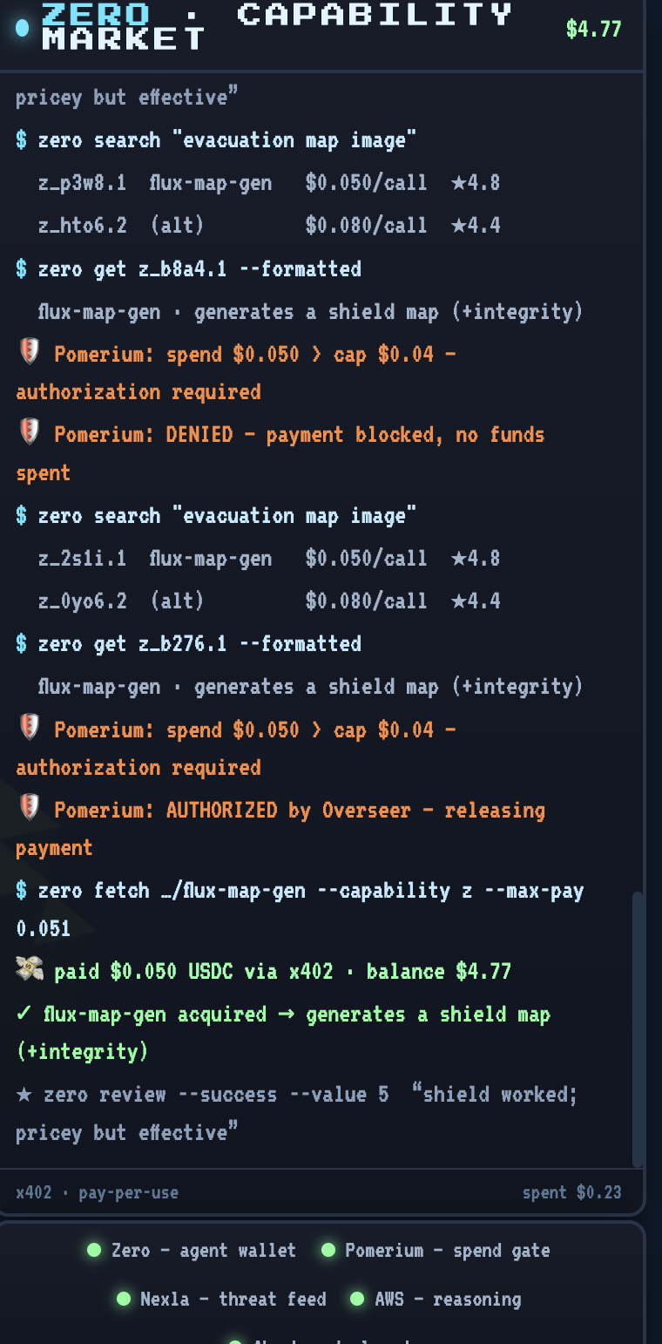Click green status dot for AWS reasoning
Screen dimensions: 662x1344
coord(357,1299)
